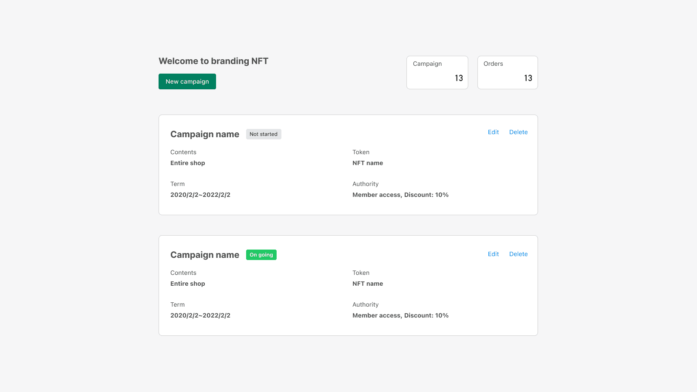The height and width of the screenshot is (392, 697).
Task: Delete the Not started campaign
Action: (518, 132)
